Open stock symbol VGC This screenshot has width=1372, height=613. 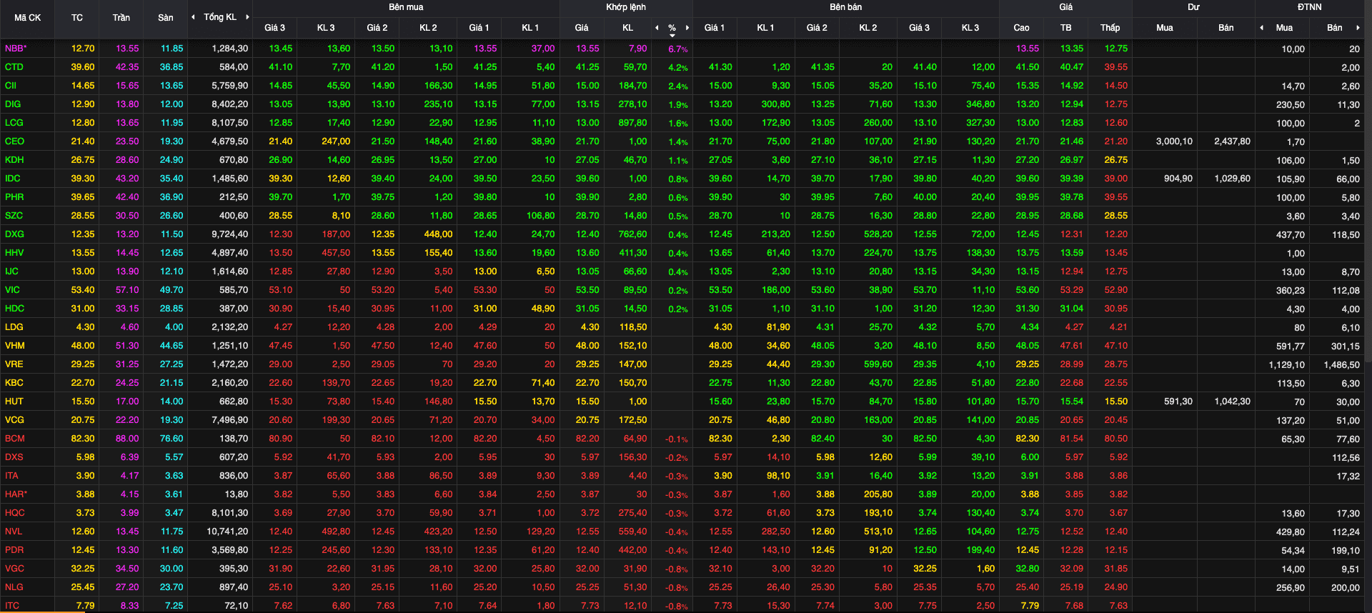14,569
